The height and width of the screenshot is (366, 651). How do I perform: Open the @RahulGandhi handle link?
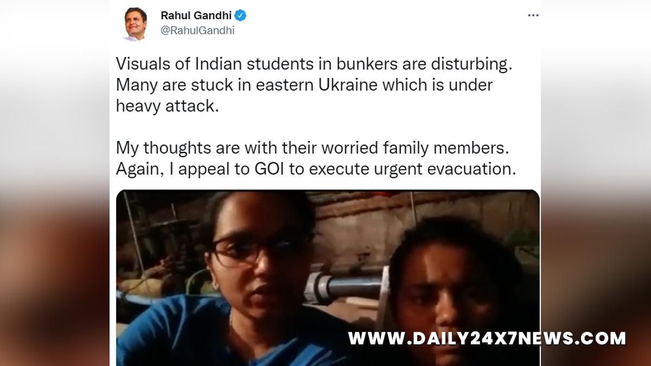tap(197, 31)
